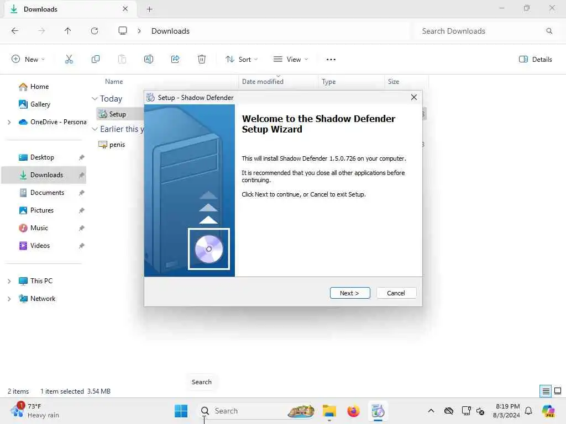Click the Shadow Defender setup taskbar icon

(378, 411)
